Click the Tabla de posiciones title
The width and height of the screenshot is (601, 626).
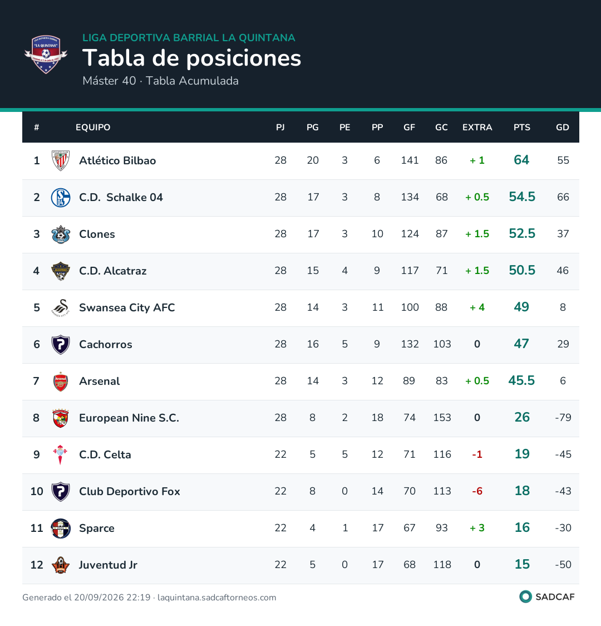pos(191,58)
